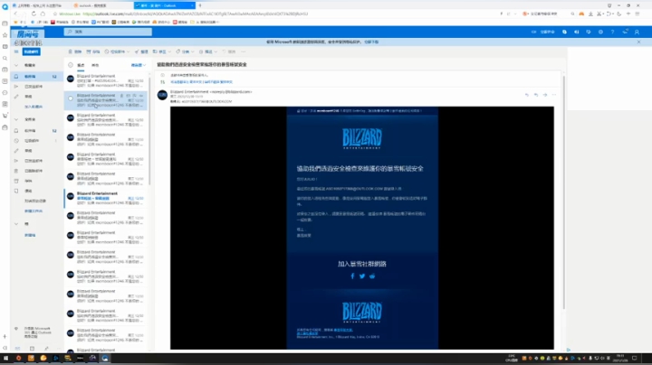Viewport: 652px width, 365px height.
Task: Collapse the Favorites section chevron
Action: coord(16,65)
